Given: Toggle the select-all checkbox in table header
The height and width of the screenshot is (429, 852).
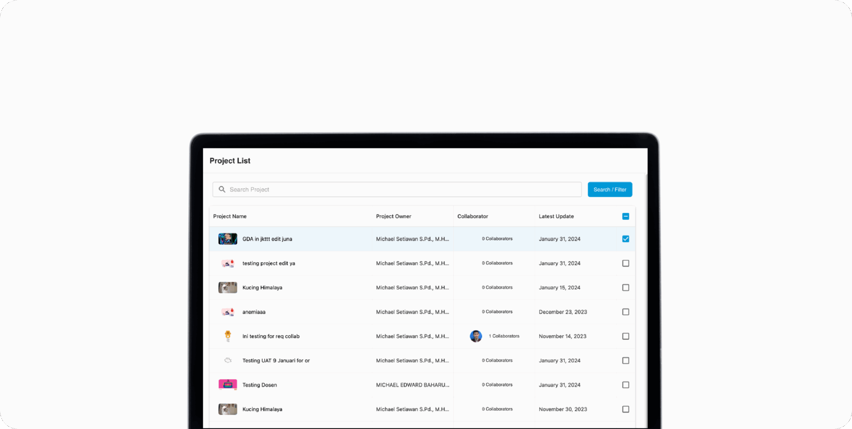Looking at the screenshot, I should coord(626,216).
